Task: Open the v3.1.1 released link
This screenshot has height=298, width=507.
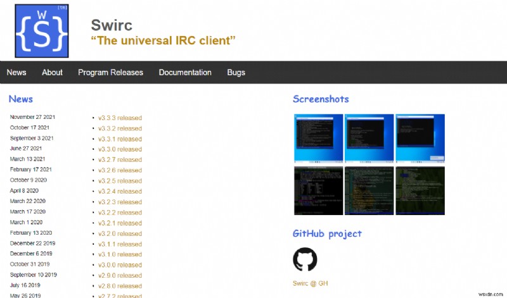Action: coord(120,244)
